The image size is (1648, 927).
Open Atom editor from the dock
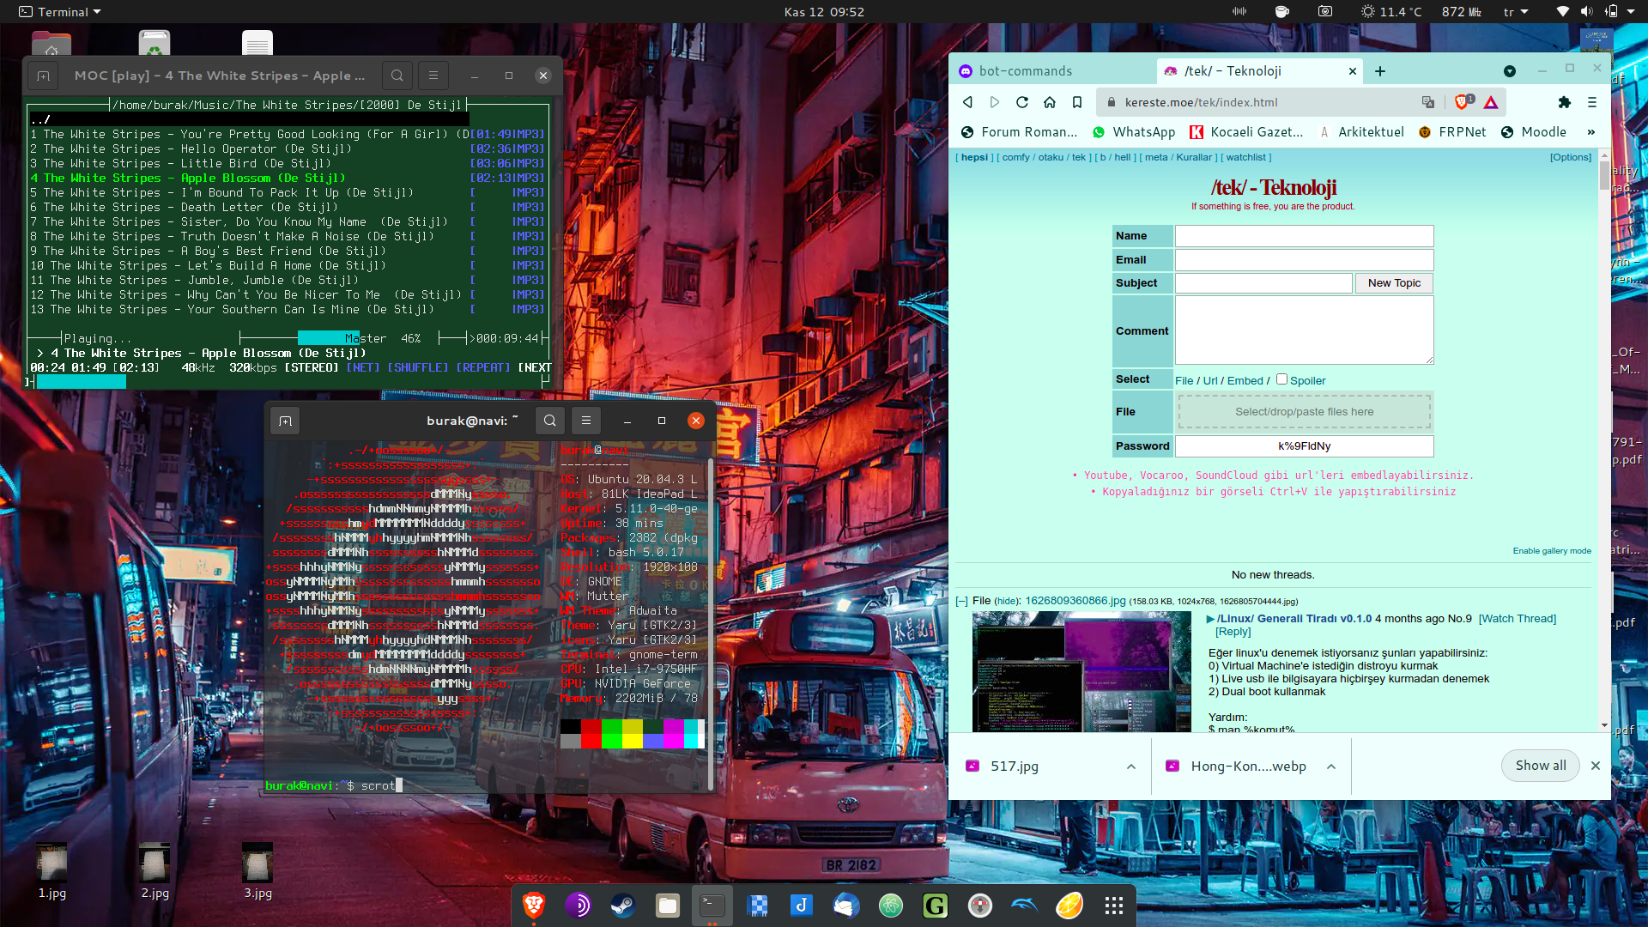point(890,906)
